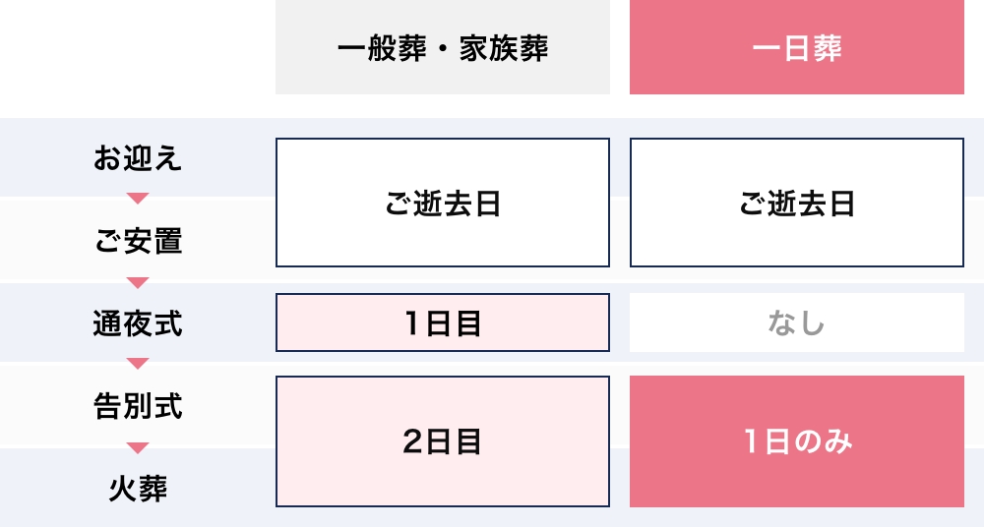Click ご逝去日 under the 一日葬 column
The width and height of the screenshot is (984, 527).
[x=797, y=203]
